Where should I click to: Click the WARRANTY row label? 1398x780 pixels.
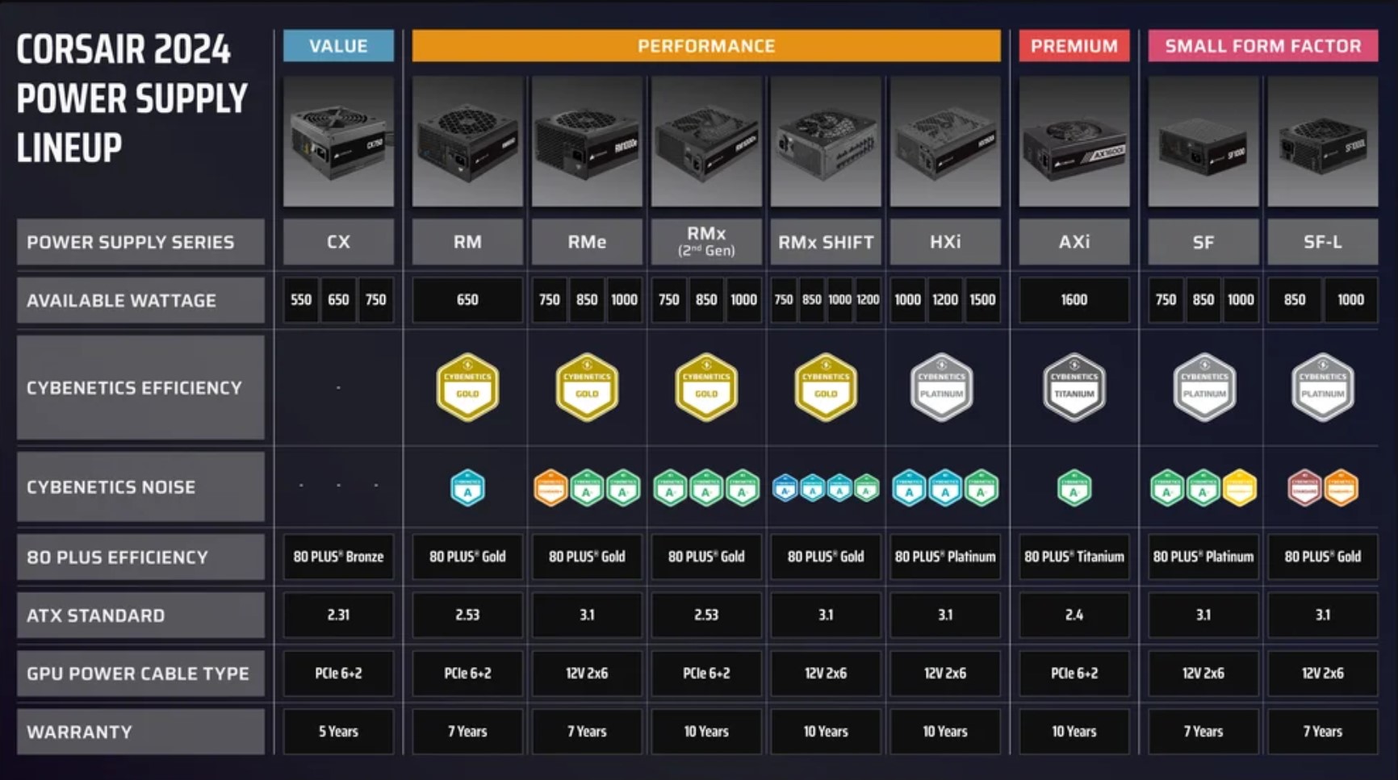click(140, 732)
